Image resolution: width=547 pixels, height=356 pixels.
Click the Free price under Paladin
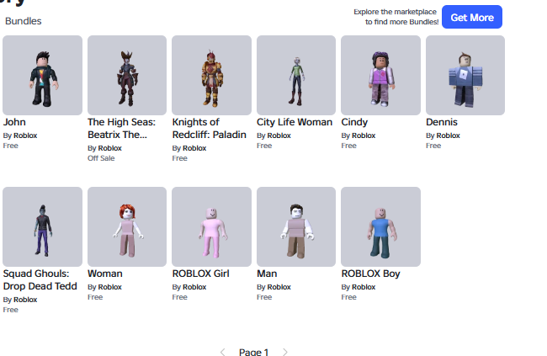pyautogui.click(x=179, y=158)
